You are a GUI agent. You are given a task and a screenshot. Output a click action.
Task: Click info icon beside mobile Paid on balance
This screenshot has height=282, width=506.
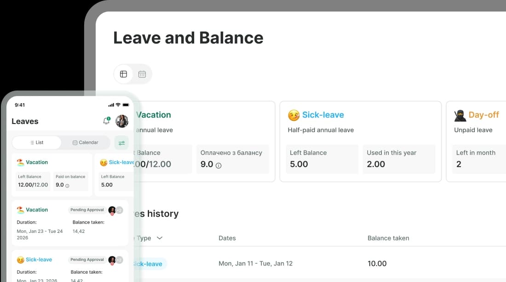click(x=67, y=186)
